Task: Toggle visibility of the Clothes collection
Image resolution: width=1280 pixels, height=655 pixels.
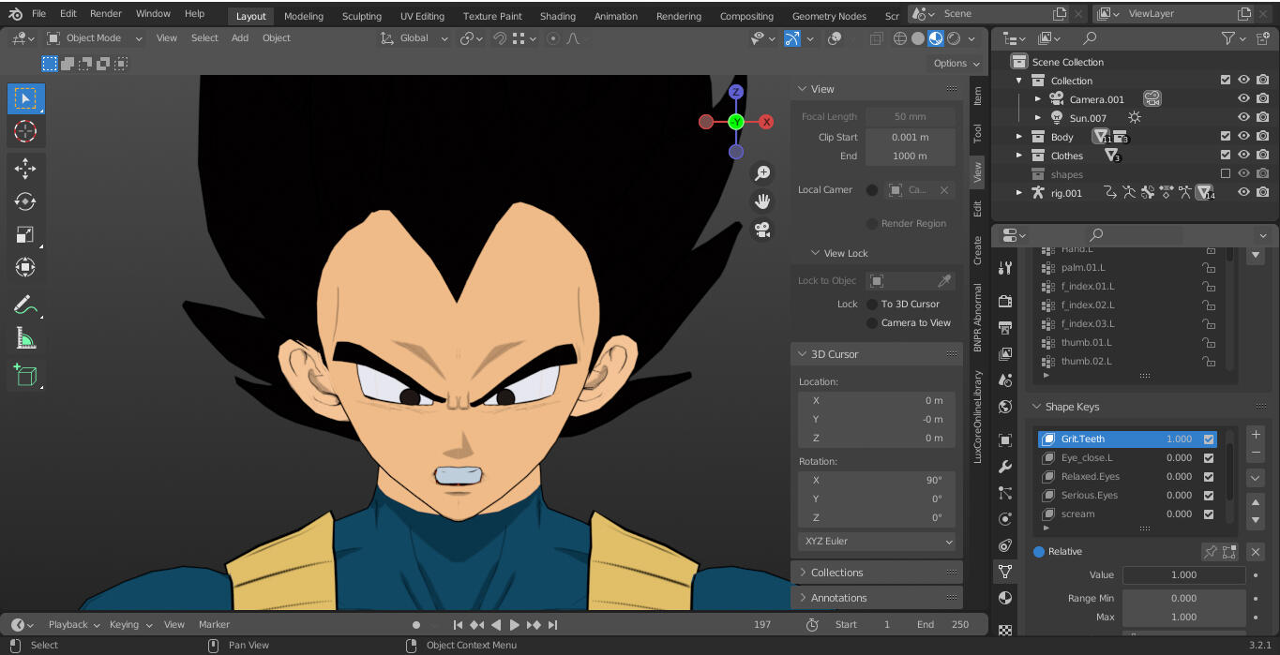Action: (x=1243, y=154)
